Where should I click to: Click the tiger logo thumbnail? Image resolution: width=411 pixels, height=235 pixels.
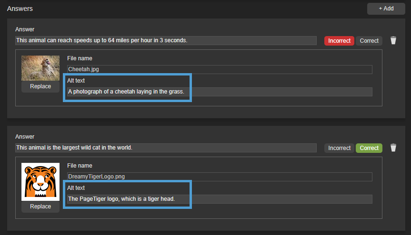pos(40,181)
